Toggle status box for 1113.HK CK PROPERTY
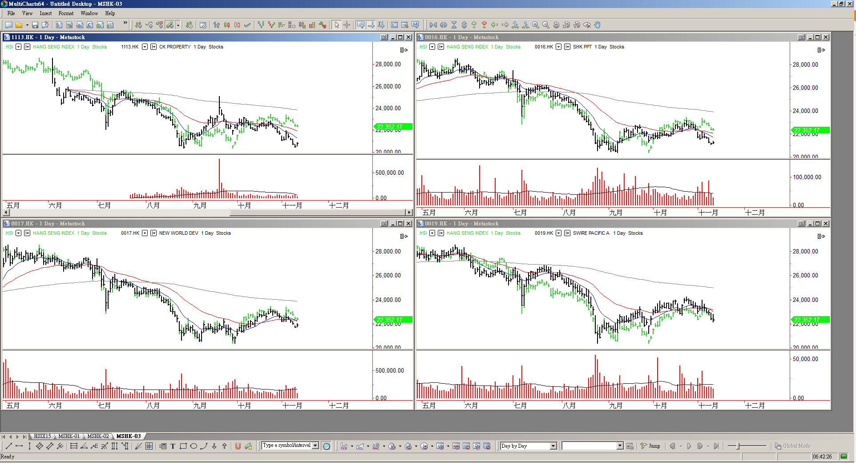Screen dimensions: 856x470 click(x=153, y=47)
